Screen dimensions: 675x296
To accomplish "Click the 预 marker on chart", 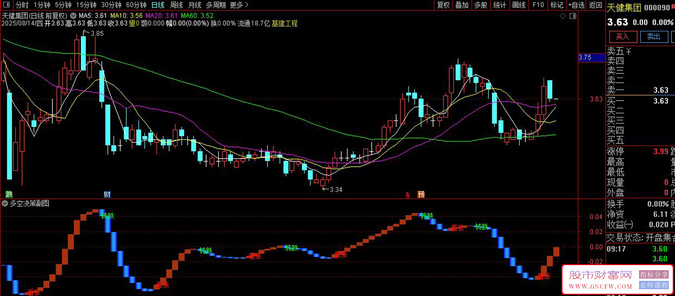I will (421, 194).
